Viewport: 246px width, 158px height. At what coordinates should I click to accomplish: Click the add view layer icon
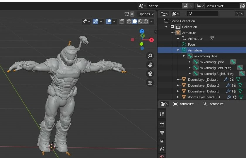pos(242,6)
